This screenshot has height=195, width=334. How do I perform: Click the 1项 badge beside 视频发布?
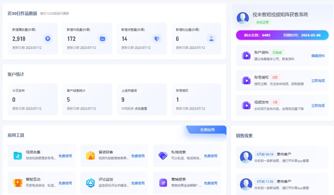275,102
